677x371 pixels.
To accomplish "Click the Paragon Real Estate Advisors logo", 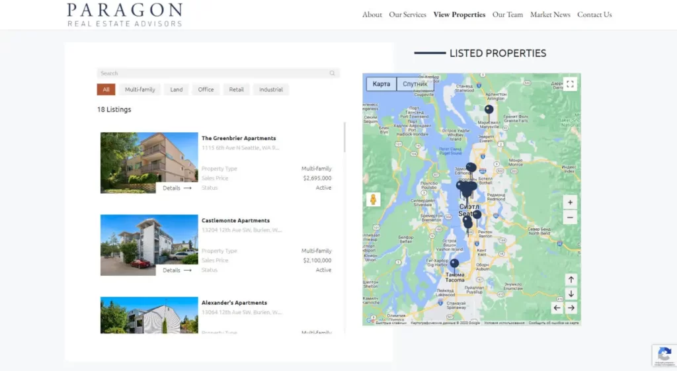I will tap(125, 15).
